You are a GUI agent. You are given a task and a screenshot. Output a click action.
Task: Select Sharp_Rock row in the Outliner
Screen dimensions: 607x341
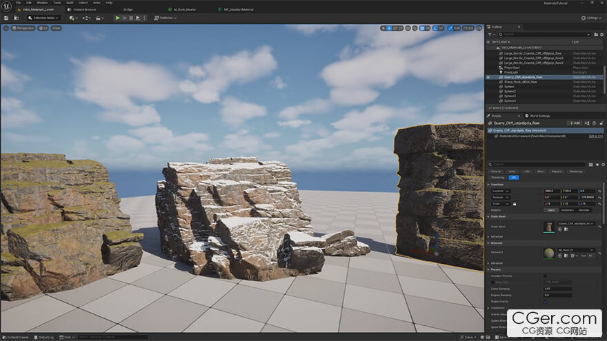[545, 81]
